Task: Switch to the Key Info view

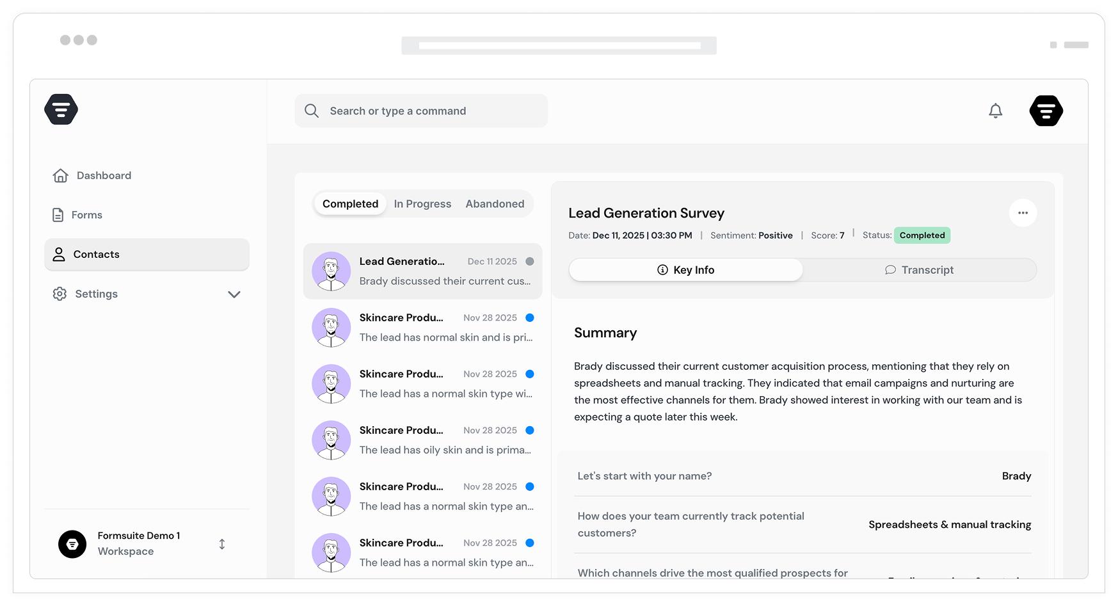Action: 685,270
